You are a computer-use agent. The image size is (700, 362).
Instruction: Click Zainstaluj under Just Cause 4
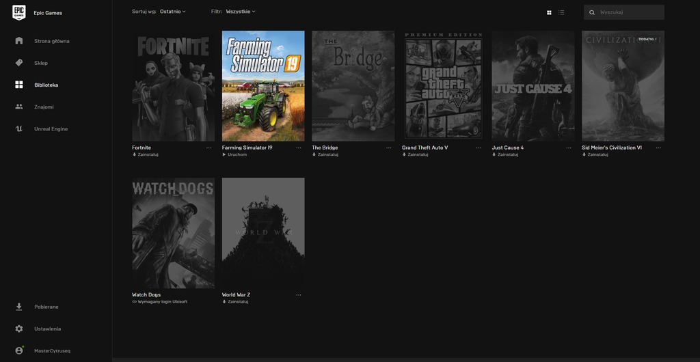click(x=505, y=154)
